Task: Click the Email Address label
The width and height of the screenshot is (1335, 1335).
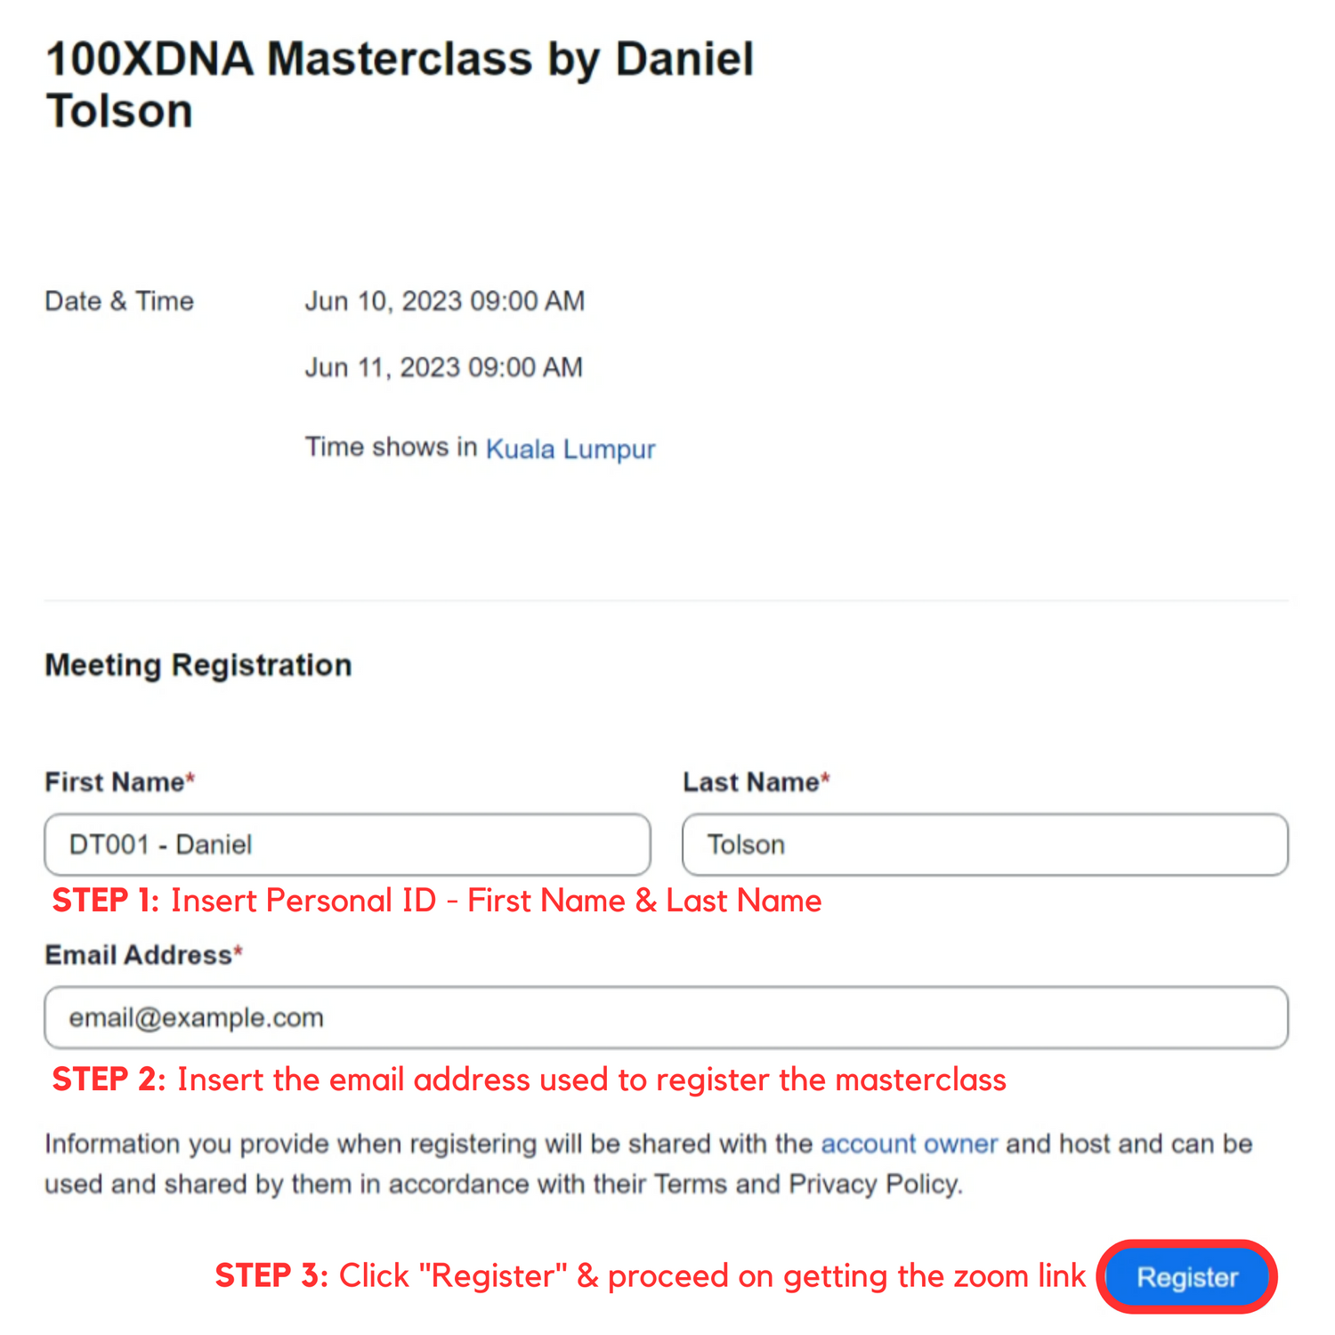Action: 139,955
